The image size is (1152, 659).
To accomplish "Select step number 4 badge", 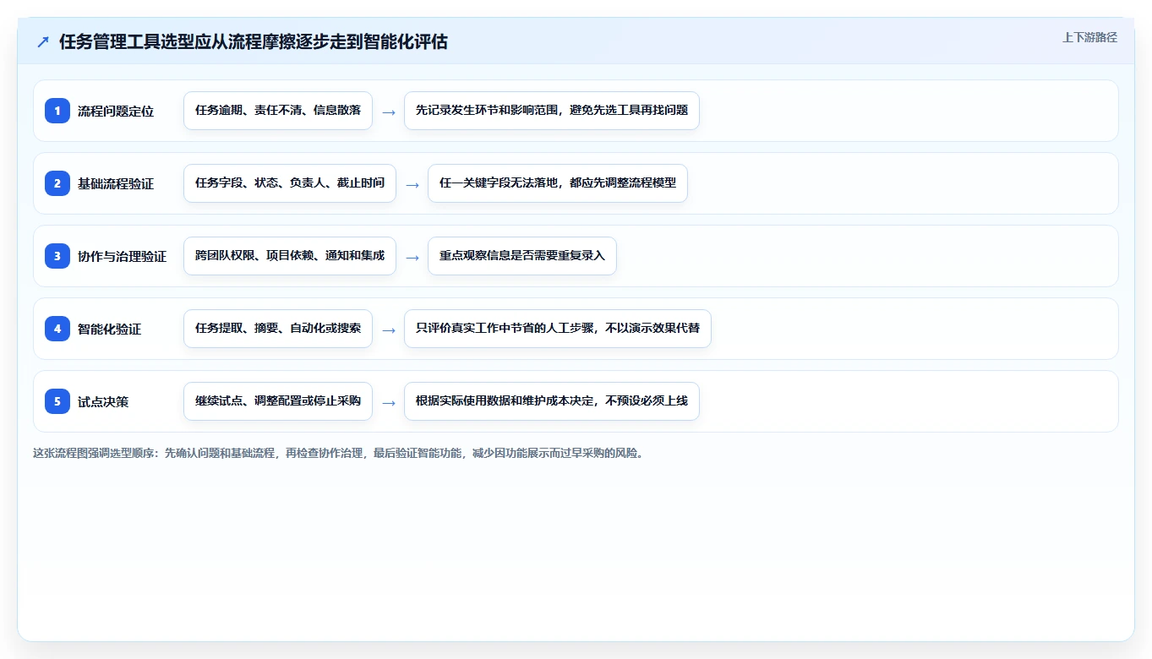I will (x=57, y=329).
